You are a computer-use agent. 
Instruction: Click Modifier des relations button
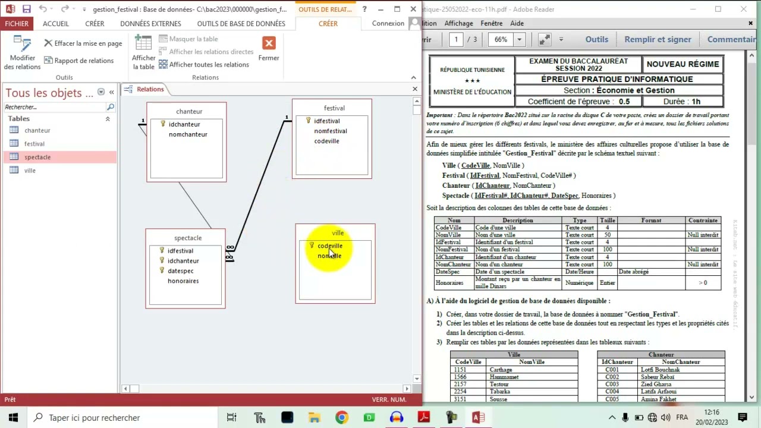point(23,53)
